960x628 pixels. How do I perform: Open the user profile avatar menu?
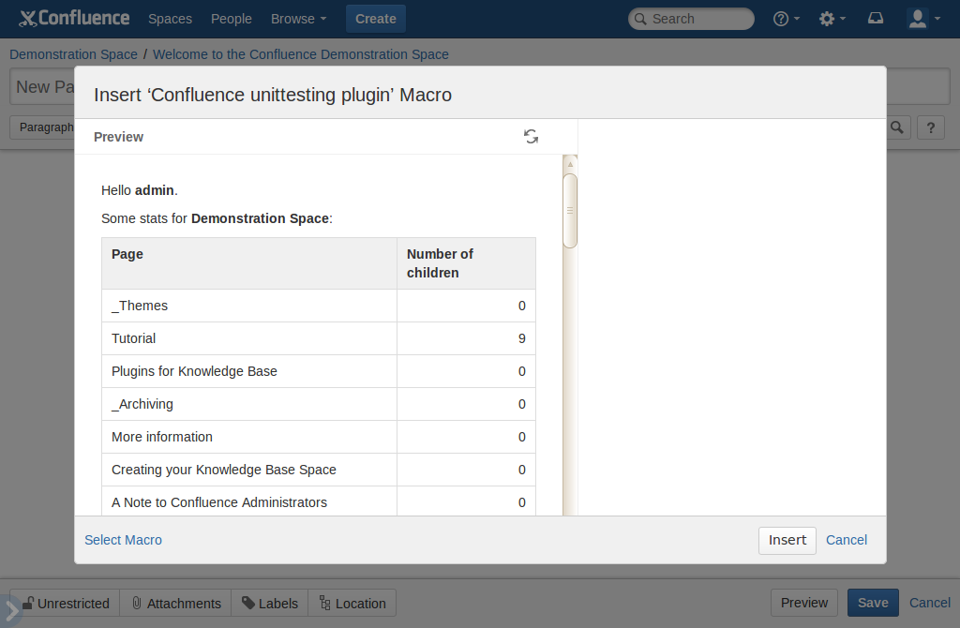tap(923, 19)
